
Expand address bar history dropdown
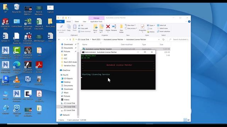[159, 40]
